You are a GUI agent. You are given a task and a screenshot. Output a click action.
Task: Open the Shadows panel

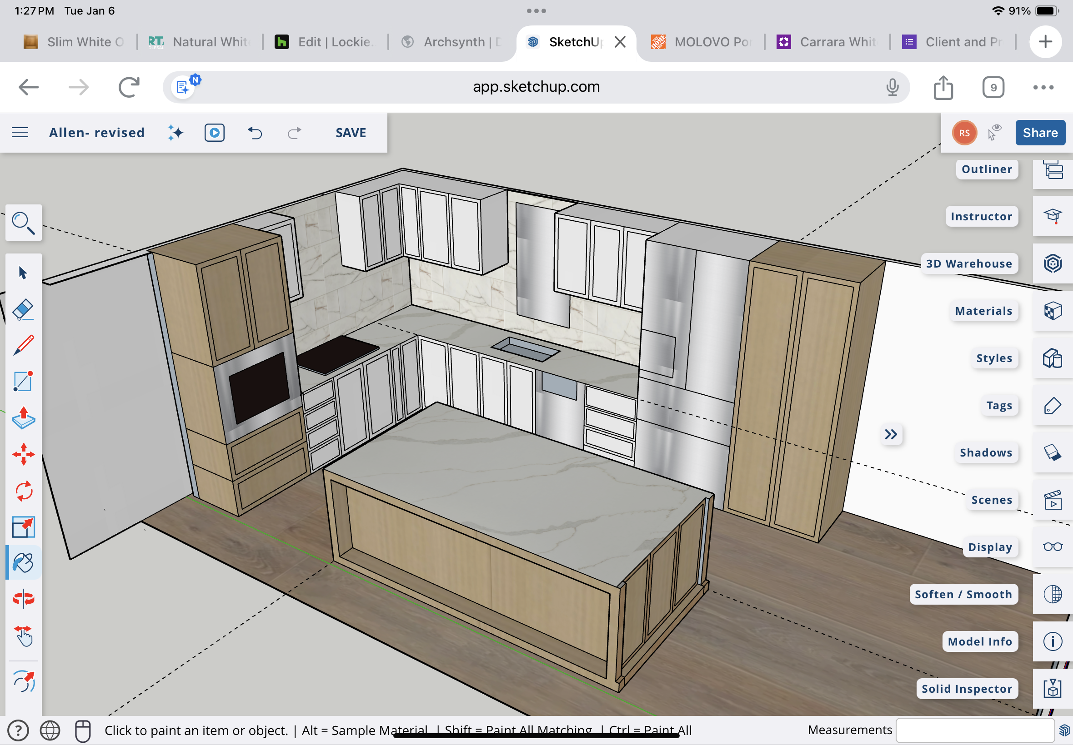pos(1052,452)
